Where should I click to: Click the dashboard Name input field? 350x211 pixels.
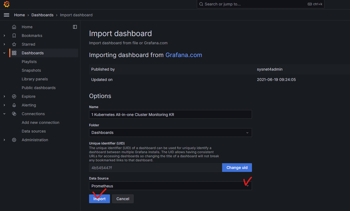tap(170, 114)
